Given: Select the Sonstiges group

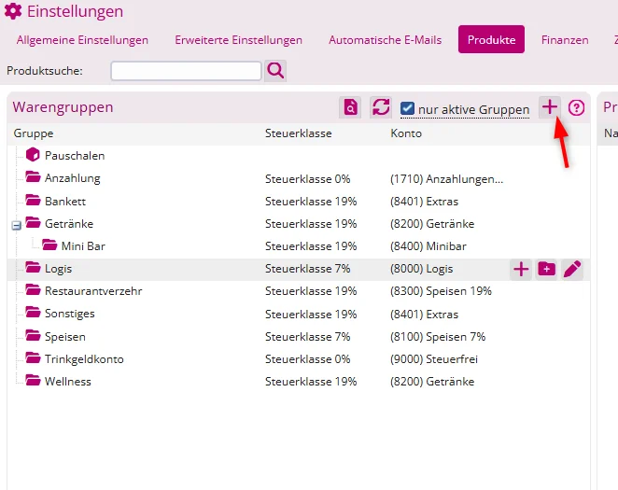Looking at the screenshot, I should 70,314.
